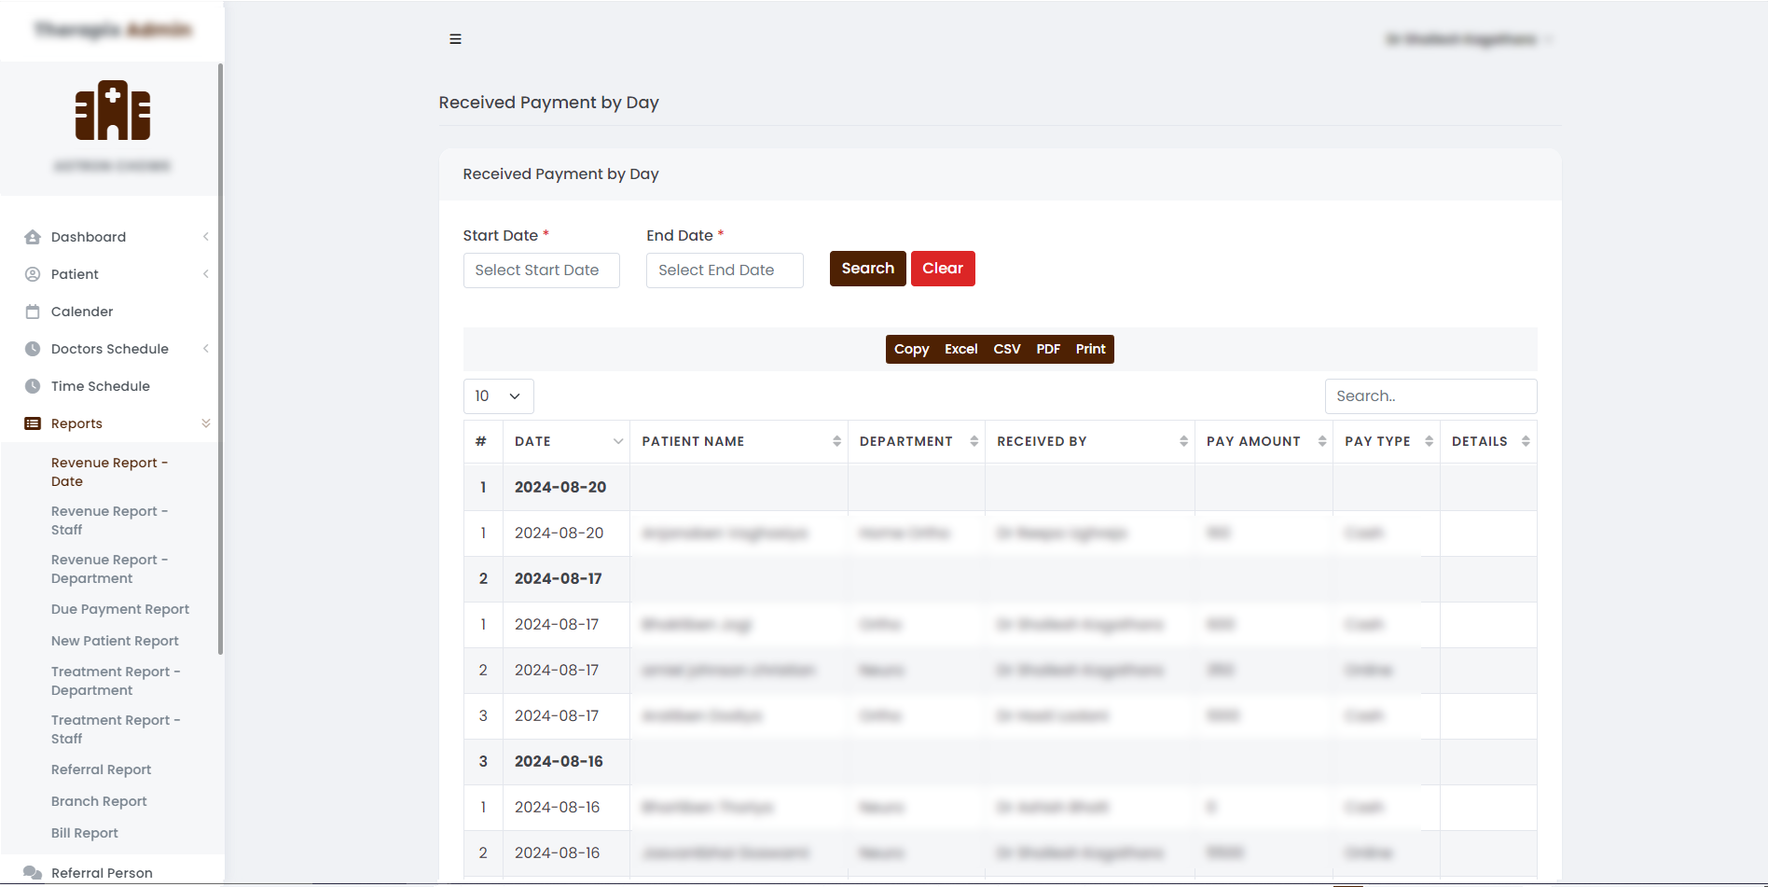Expand the Doctors Schedule submenu arrow
Viewport: 1768px width, 887px height.
coord(206,349)
